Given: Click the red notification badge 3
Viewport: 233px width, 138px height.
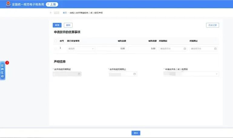Looking at the screenshot, I should 7,63.
